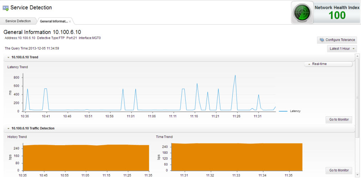Click the 10:55 label on History Trend axis

point(65,176)
